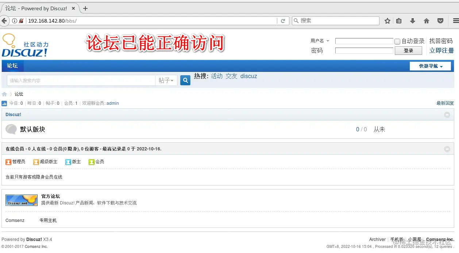
Task: Click the Discuz.net banner image
Action: (x=22, y=200)
